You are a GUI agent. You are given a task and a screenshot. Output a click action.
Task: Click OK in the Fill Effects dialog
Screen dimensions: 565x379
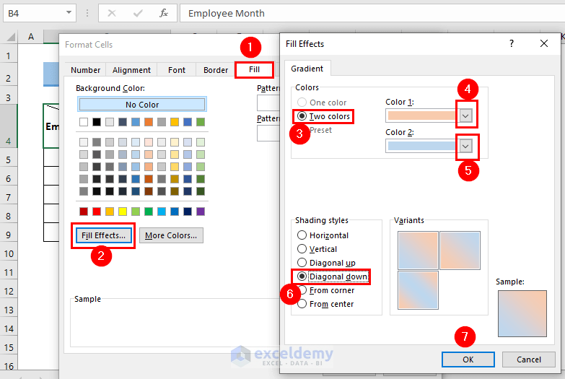point(468,360)
